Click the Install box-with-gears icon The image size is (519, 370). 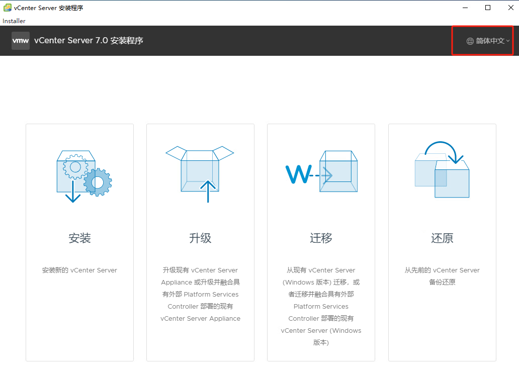tap(84, 176)
